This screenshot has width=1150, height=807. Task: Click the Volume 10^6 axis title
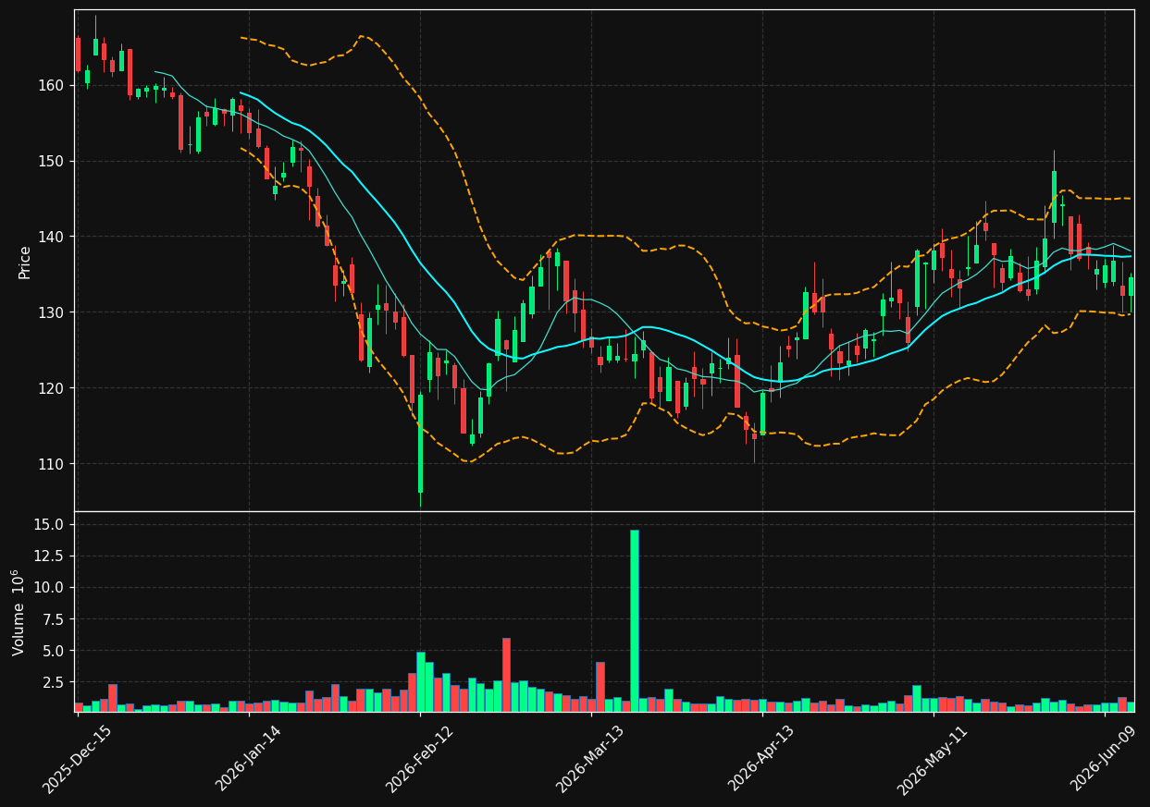tap(19, 612)
